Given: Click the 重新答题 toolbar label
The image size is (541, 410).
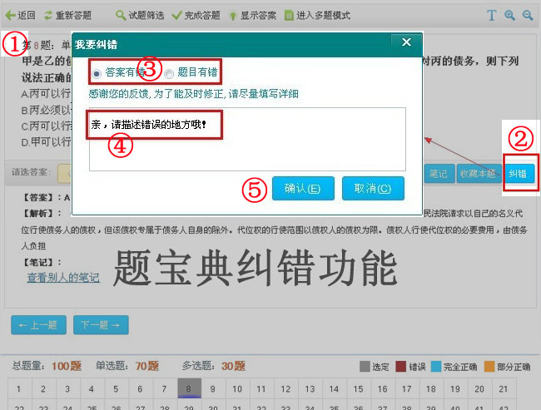Looking at the screenshot, I should tap(73, 15).
